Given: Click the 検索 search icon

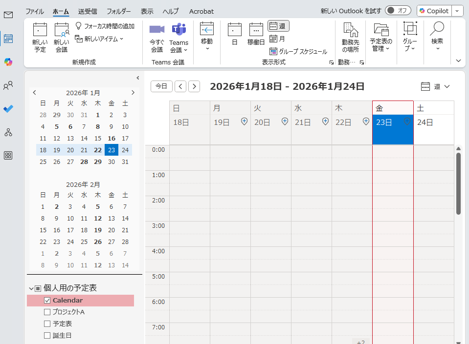Looking at the screenshot, I should 437,37.
